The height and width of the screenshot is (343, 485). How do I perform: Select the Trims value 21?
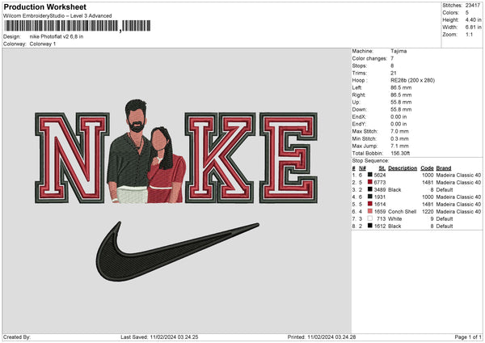click(394, 73)
